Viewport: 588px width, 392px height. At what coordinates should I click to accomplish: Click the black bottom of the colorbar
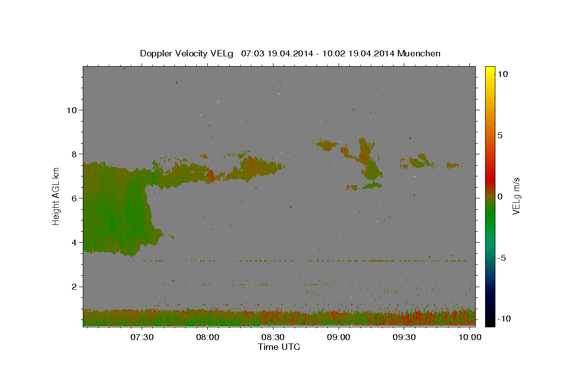(490, 322)
